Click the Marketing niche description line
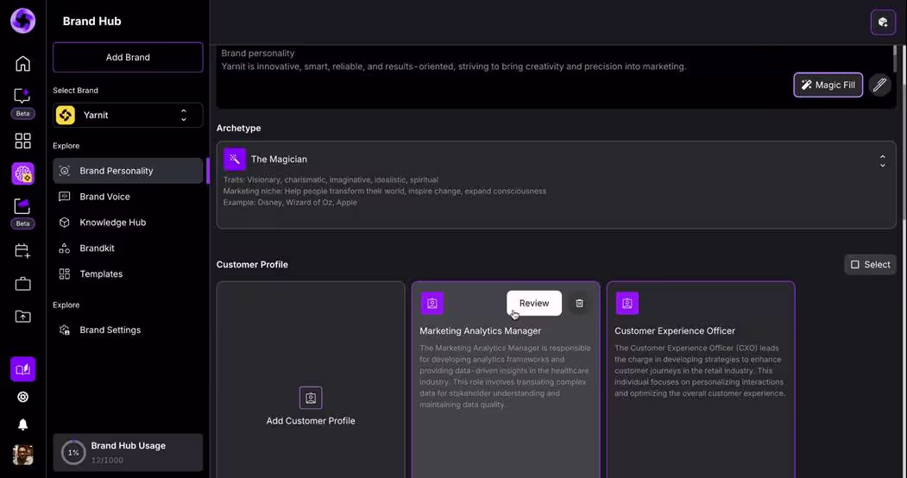 coord(385,192)
